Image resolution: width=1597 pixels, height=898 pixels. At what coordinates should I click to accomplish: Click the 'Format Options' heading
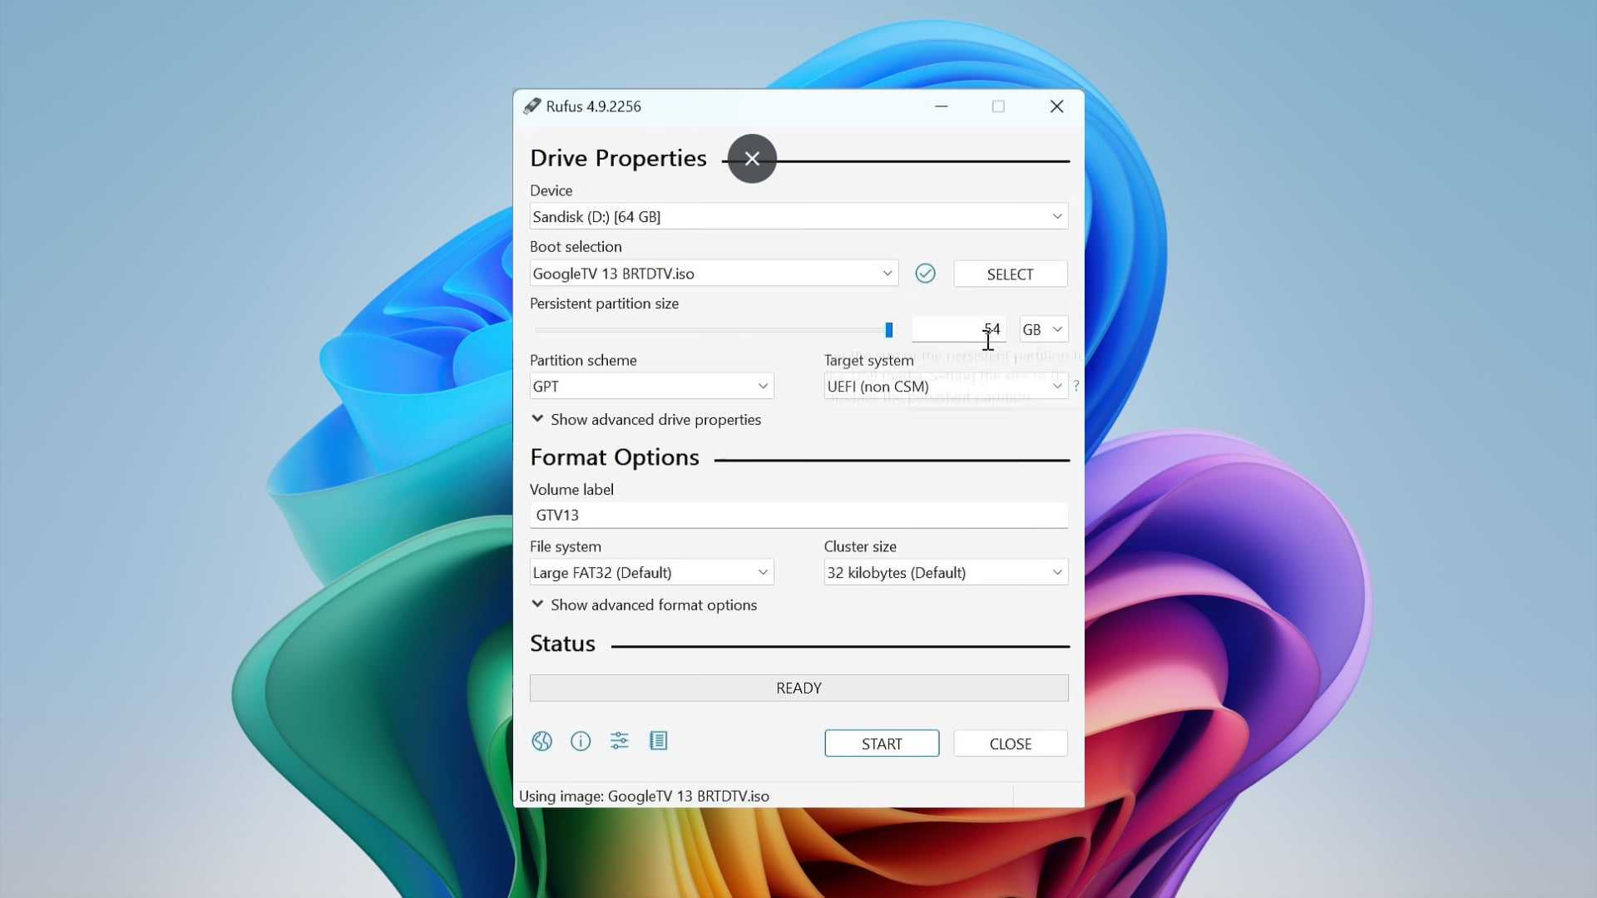(x=615, y=457)
